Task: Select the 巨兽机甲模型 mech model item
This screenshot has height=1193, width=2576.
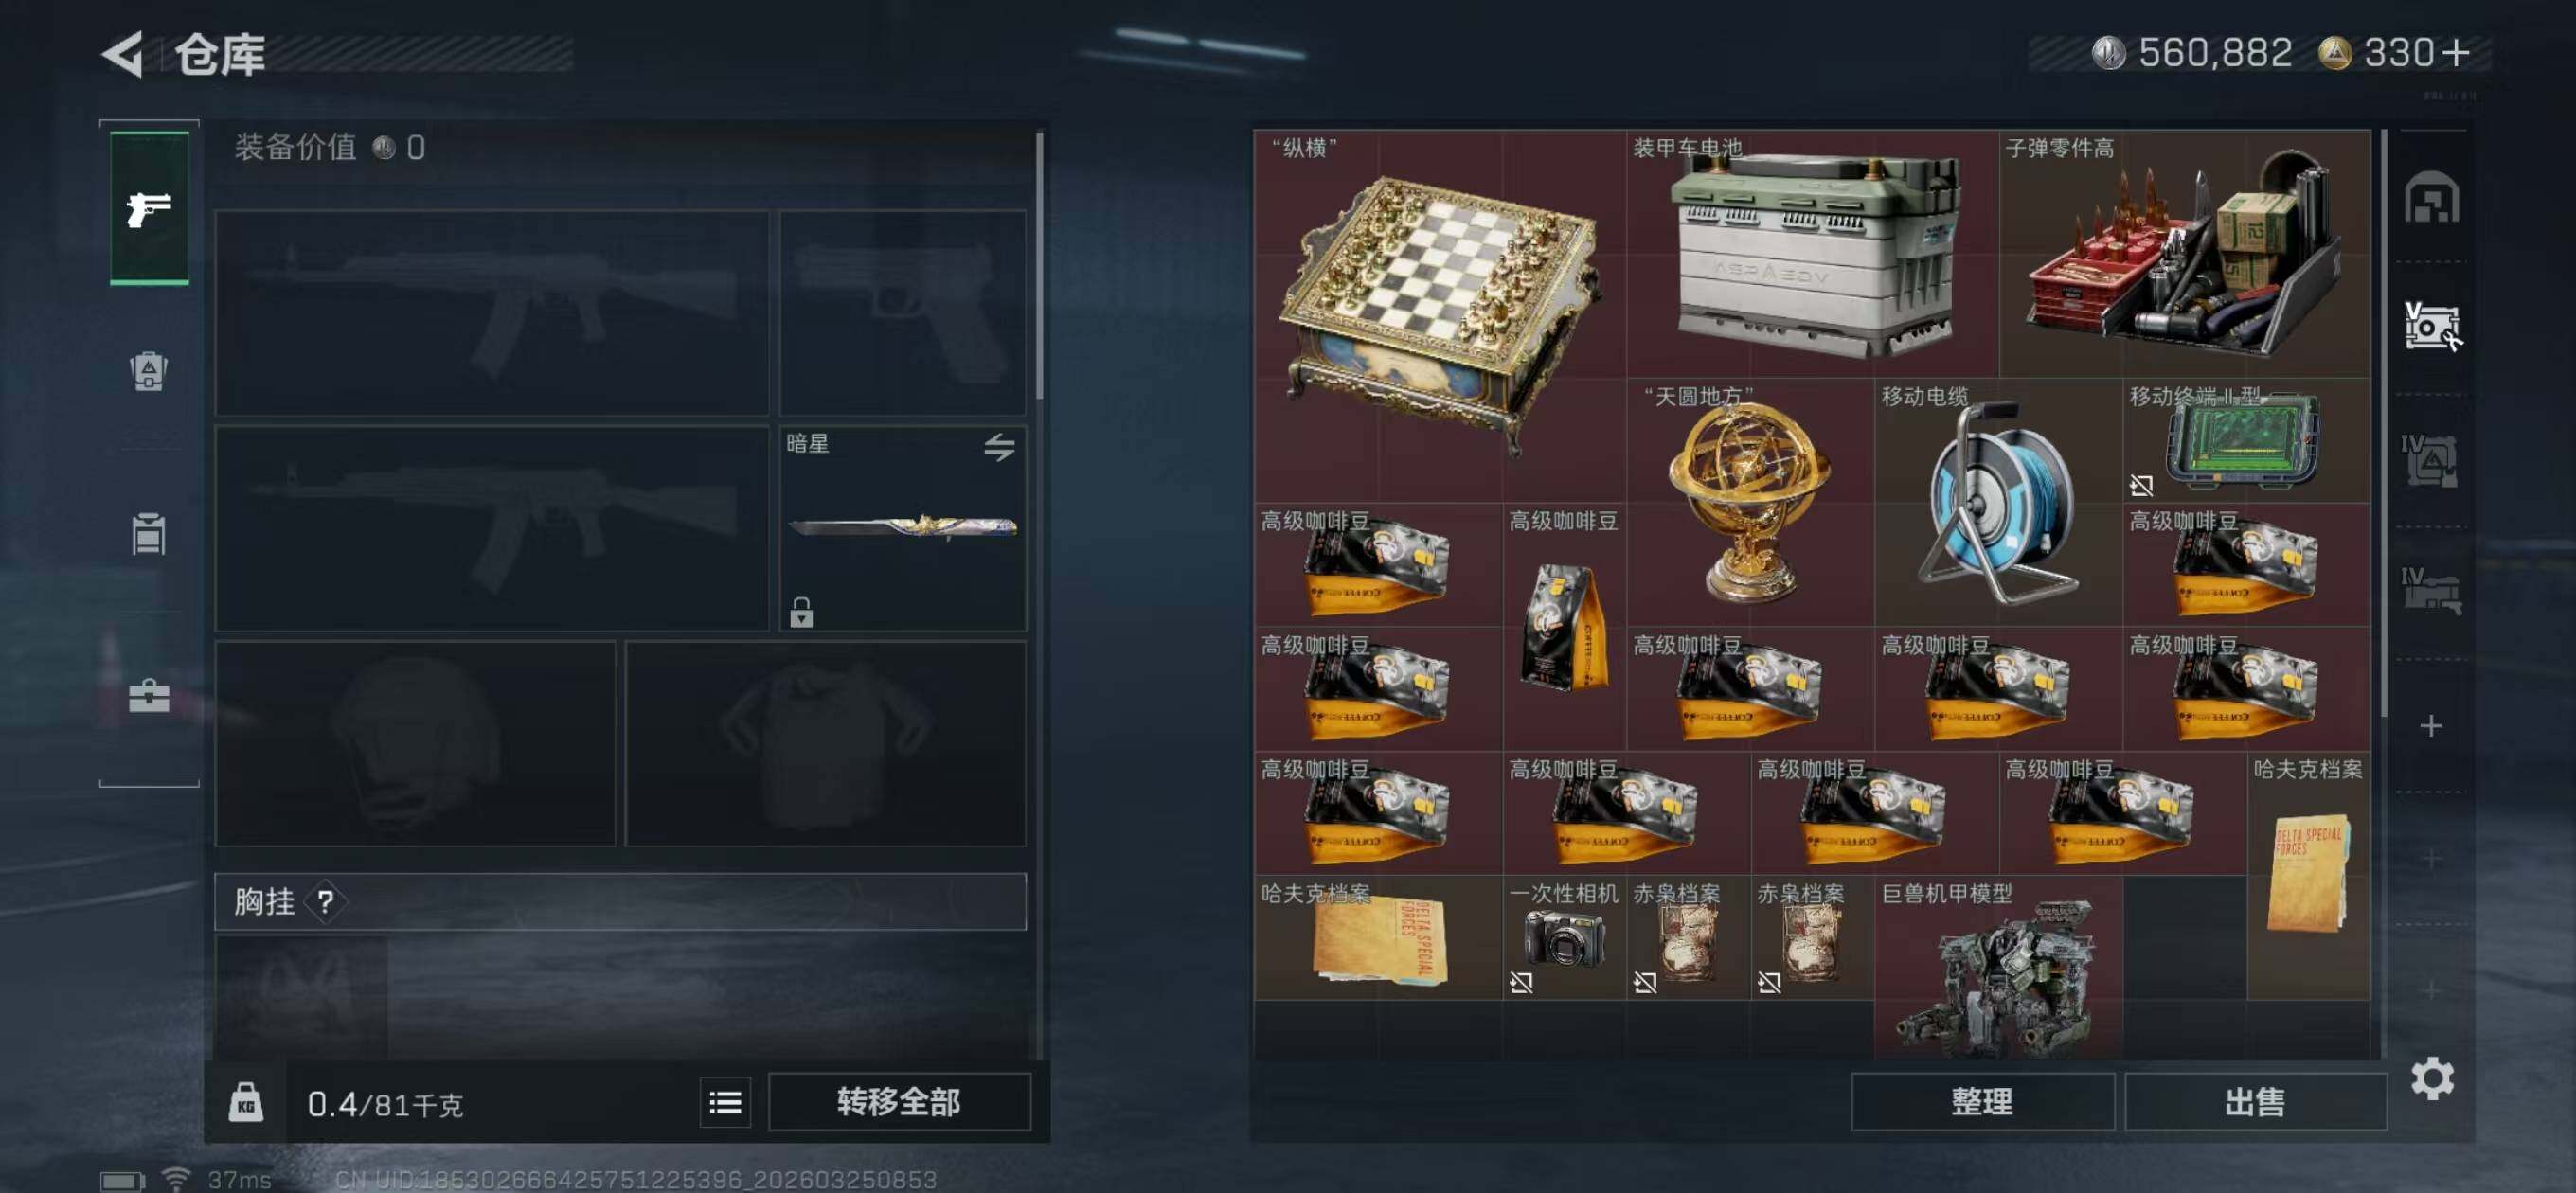Action: coord(1998,967)
